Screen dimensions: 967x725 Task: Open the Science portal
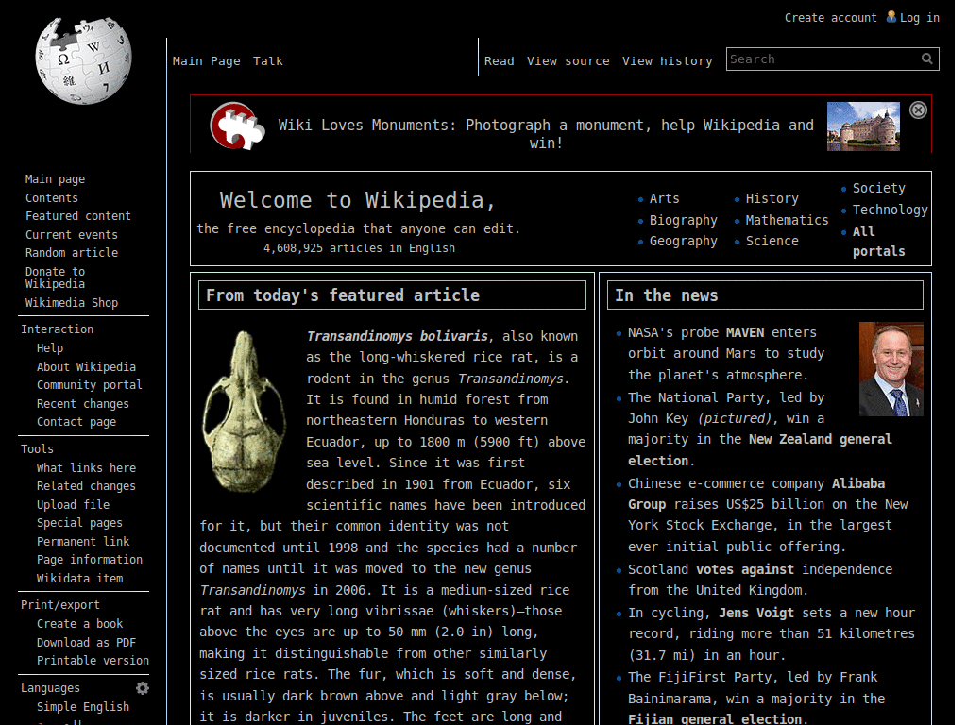tap(772, 241)
